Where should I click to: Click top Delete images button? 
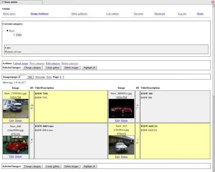(x=71, y=68)
